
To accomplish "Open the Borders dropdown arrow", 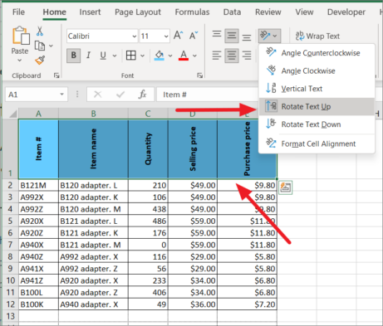I will [142, 56].
